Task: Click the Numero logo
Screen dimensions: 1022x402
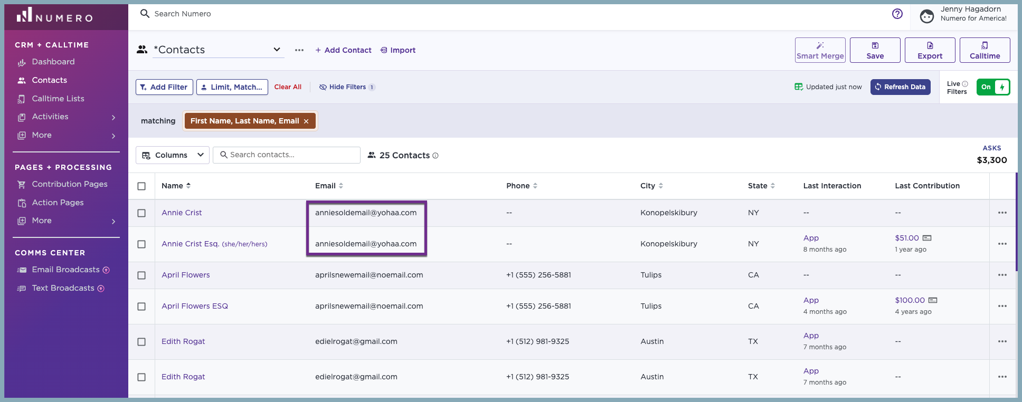Action: [54, 15]
